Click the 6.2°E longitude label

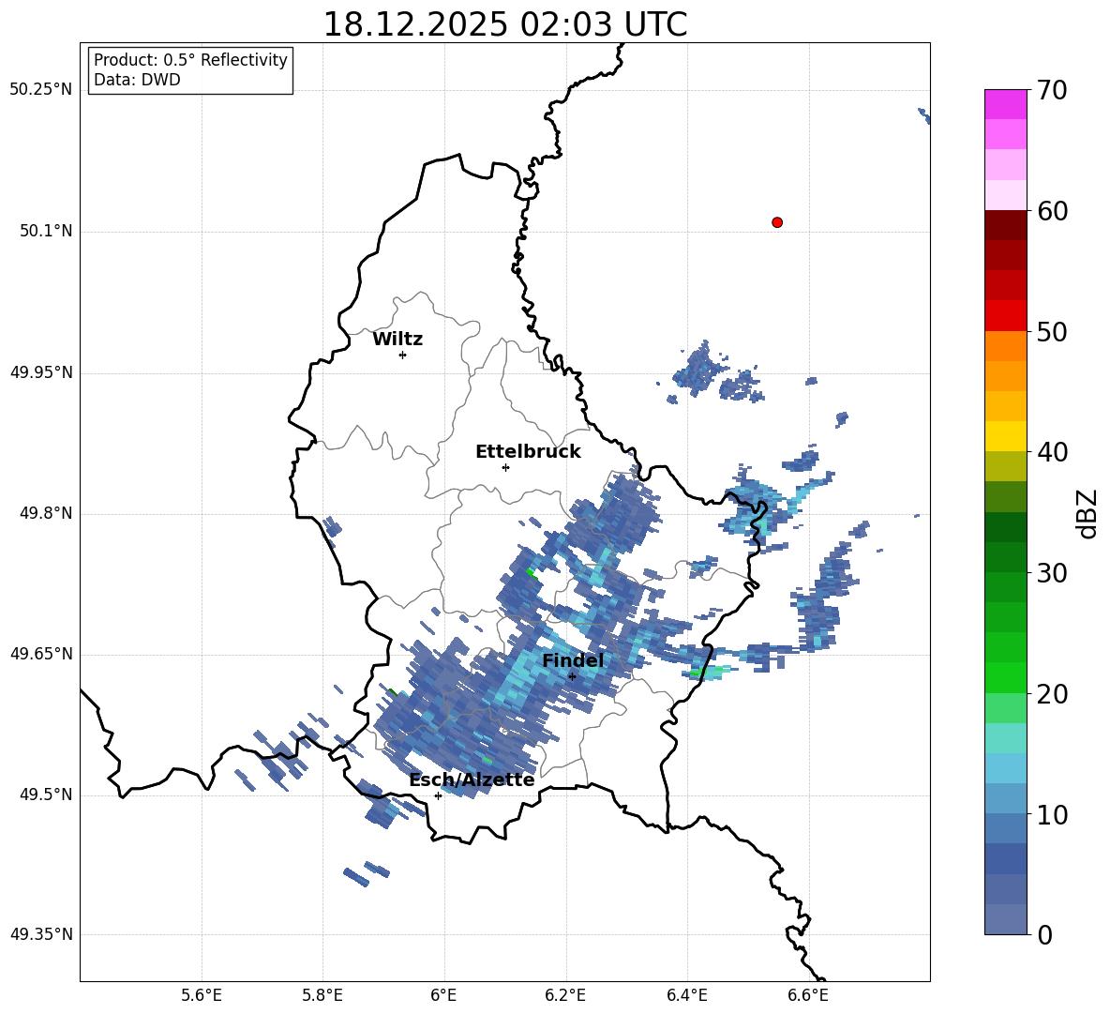(x=565, y=995)
